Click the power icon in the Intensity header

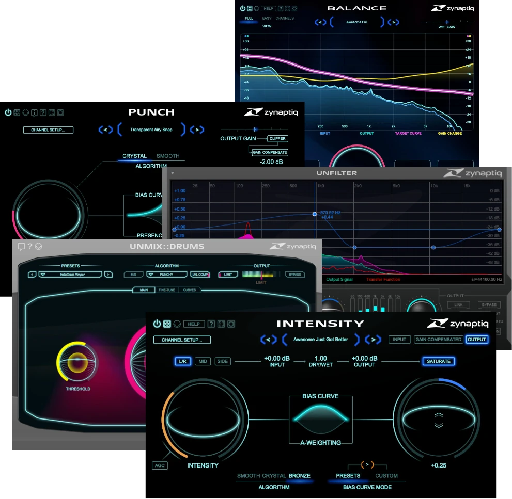point(157,324)
